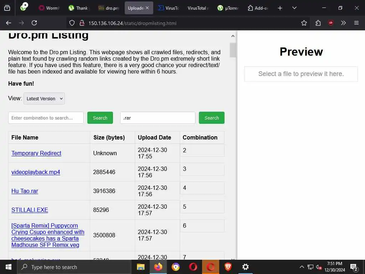Click the file name field containing .rar

tap(158, 118)
